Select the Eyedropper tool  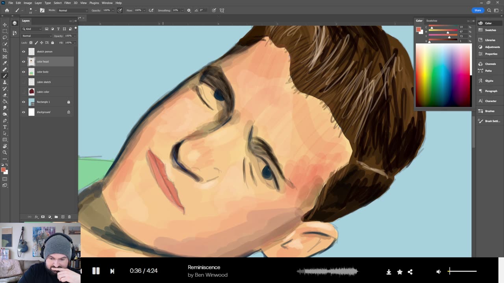[5, 63]
